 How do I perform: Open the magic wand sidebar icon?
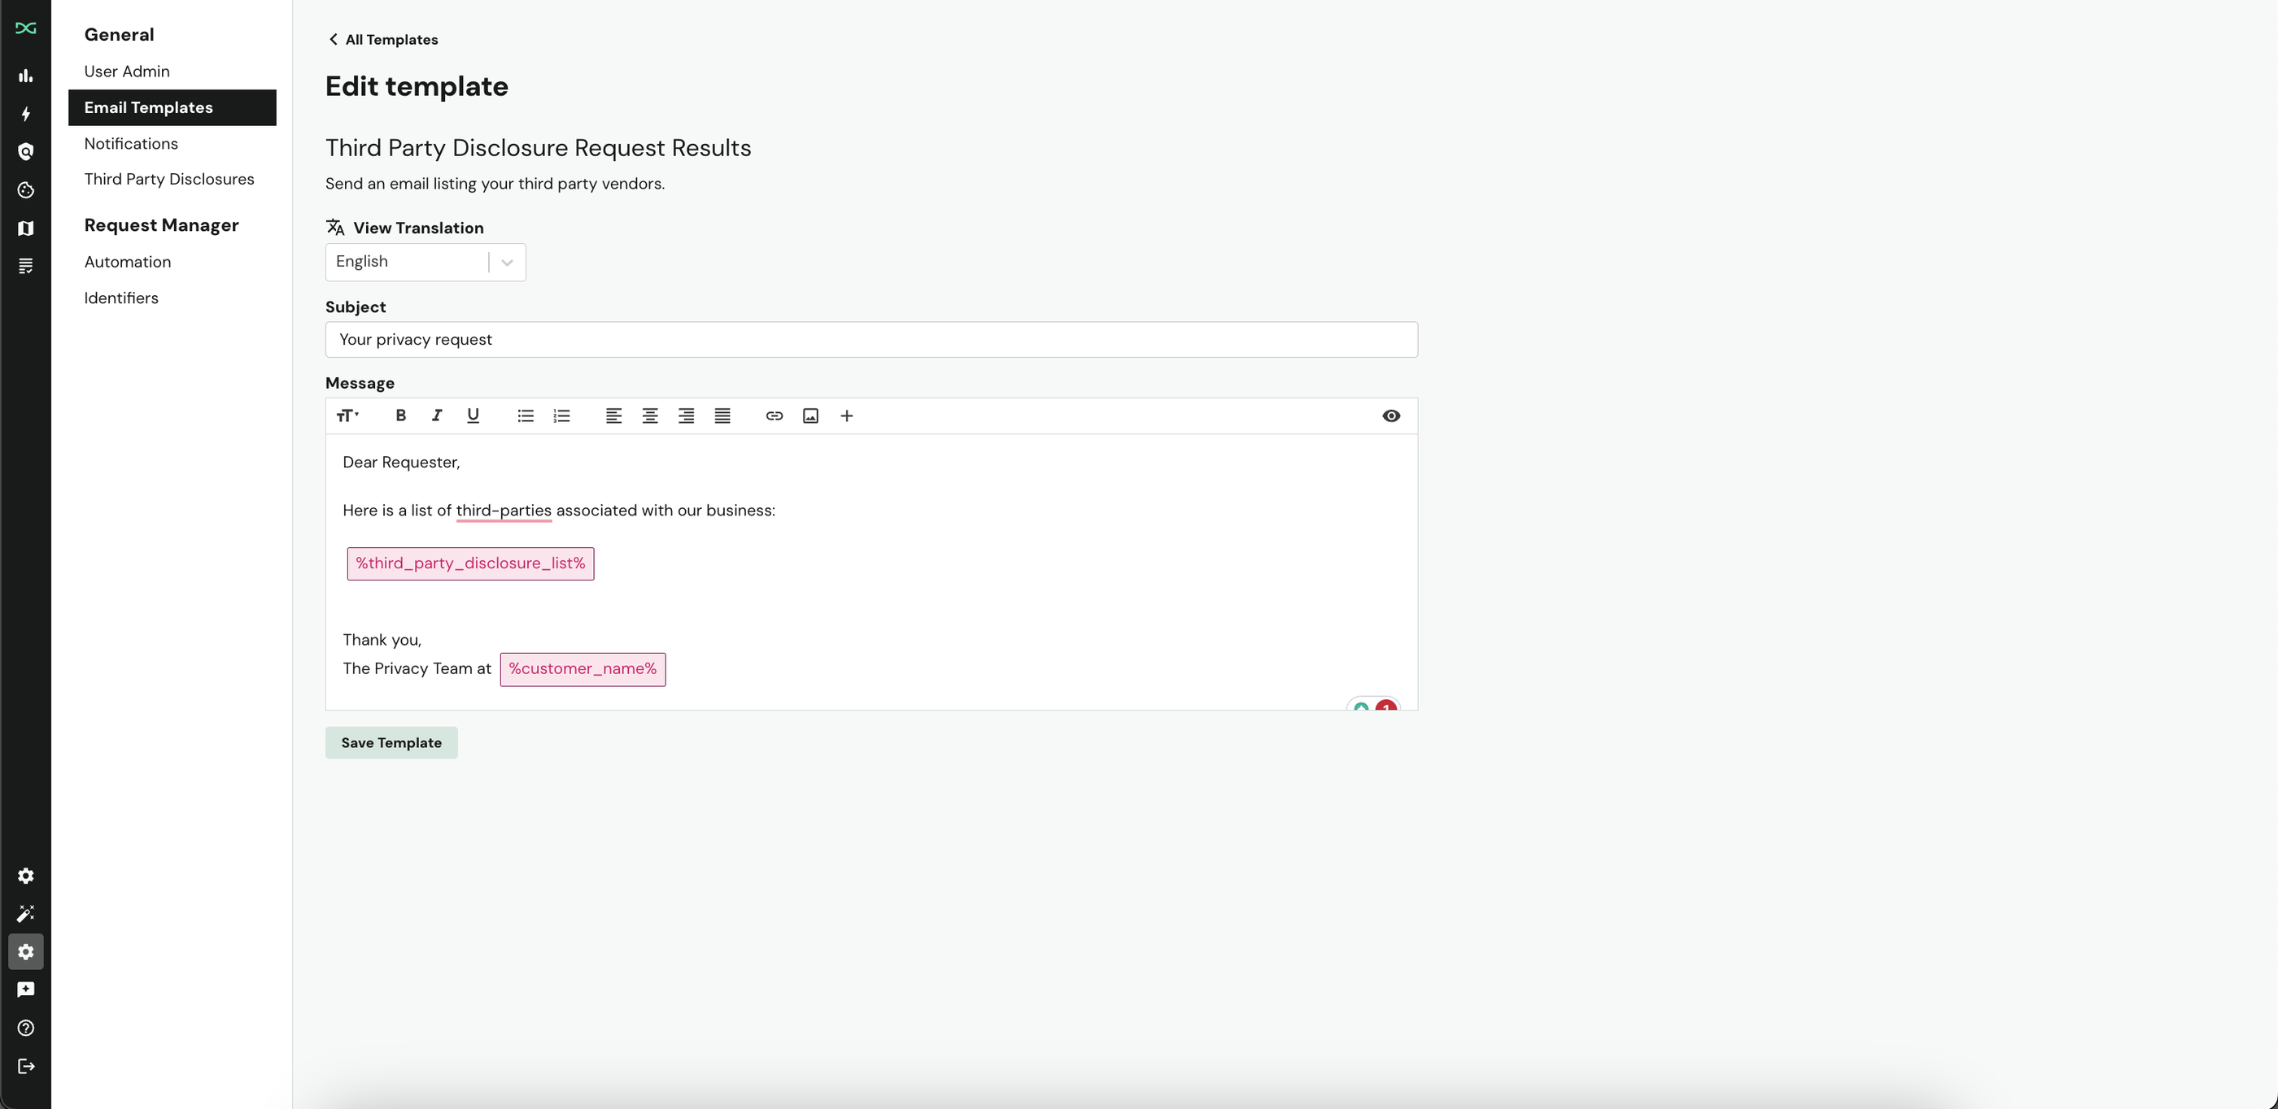click(26, 914)
